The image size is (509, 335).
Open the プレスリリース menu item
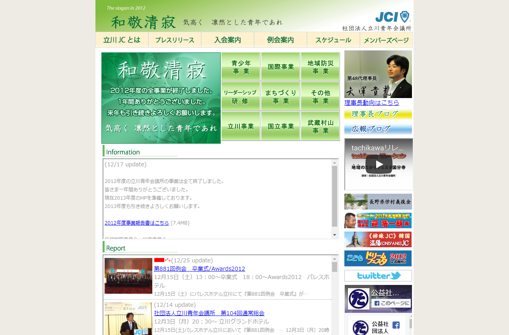point(175,40)
